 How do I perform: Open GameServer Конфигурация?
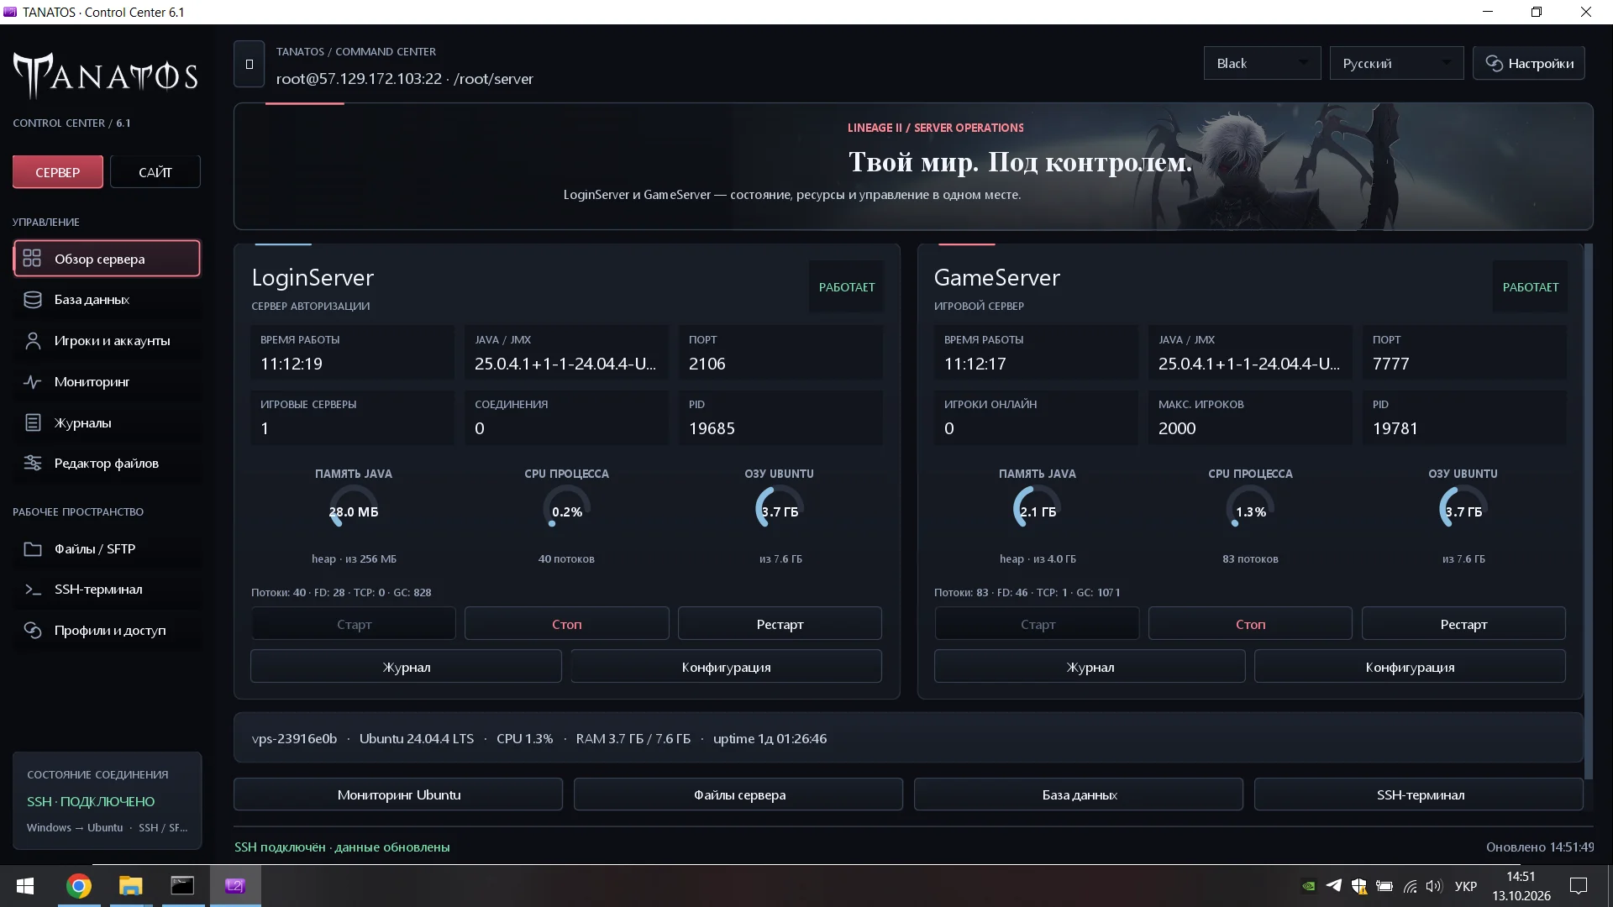1410,667
